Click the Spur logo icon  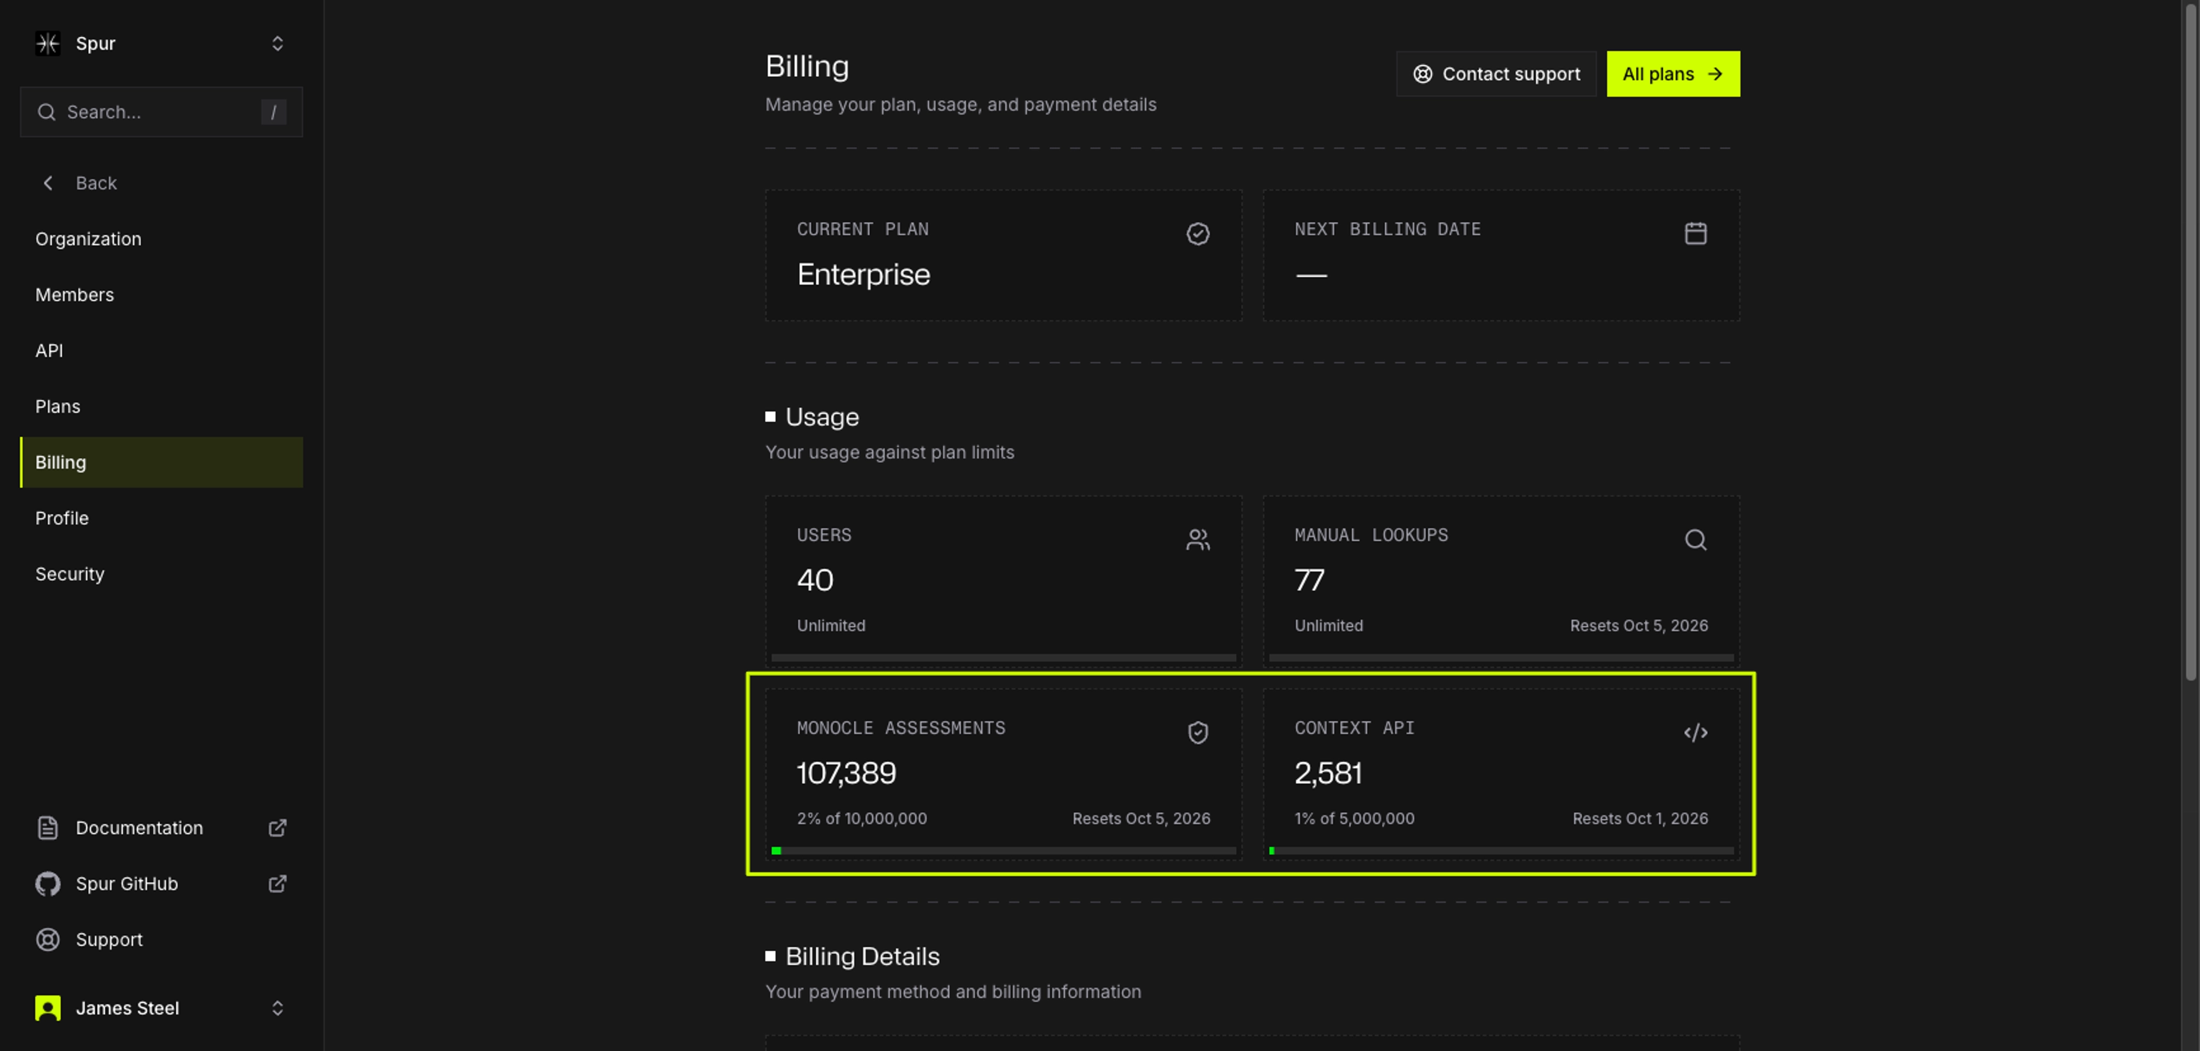click(48, 44)
